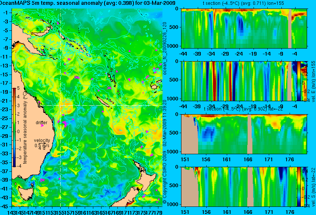Click '151' below the southward velocity section
Screen dimensions: 316x215
(185, 212)
